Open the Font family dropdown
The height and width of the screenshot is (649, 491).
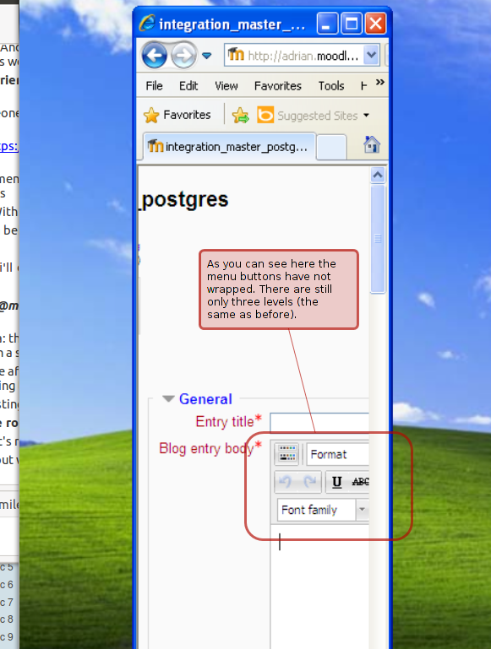coord(323,510)
